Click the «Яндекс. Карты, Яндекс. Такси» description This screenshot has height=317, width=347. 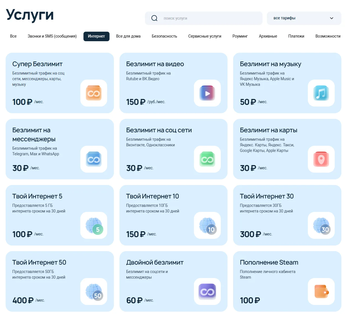coord(267,145)
